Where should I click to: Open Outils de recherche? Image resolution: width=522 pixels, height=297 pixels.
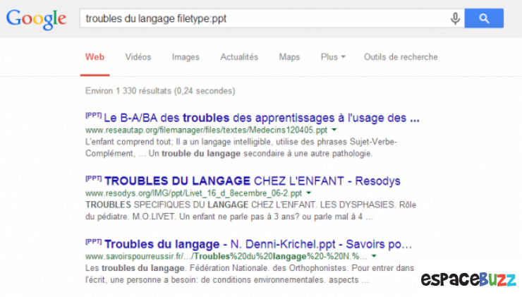pos(401,57)
